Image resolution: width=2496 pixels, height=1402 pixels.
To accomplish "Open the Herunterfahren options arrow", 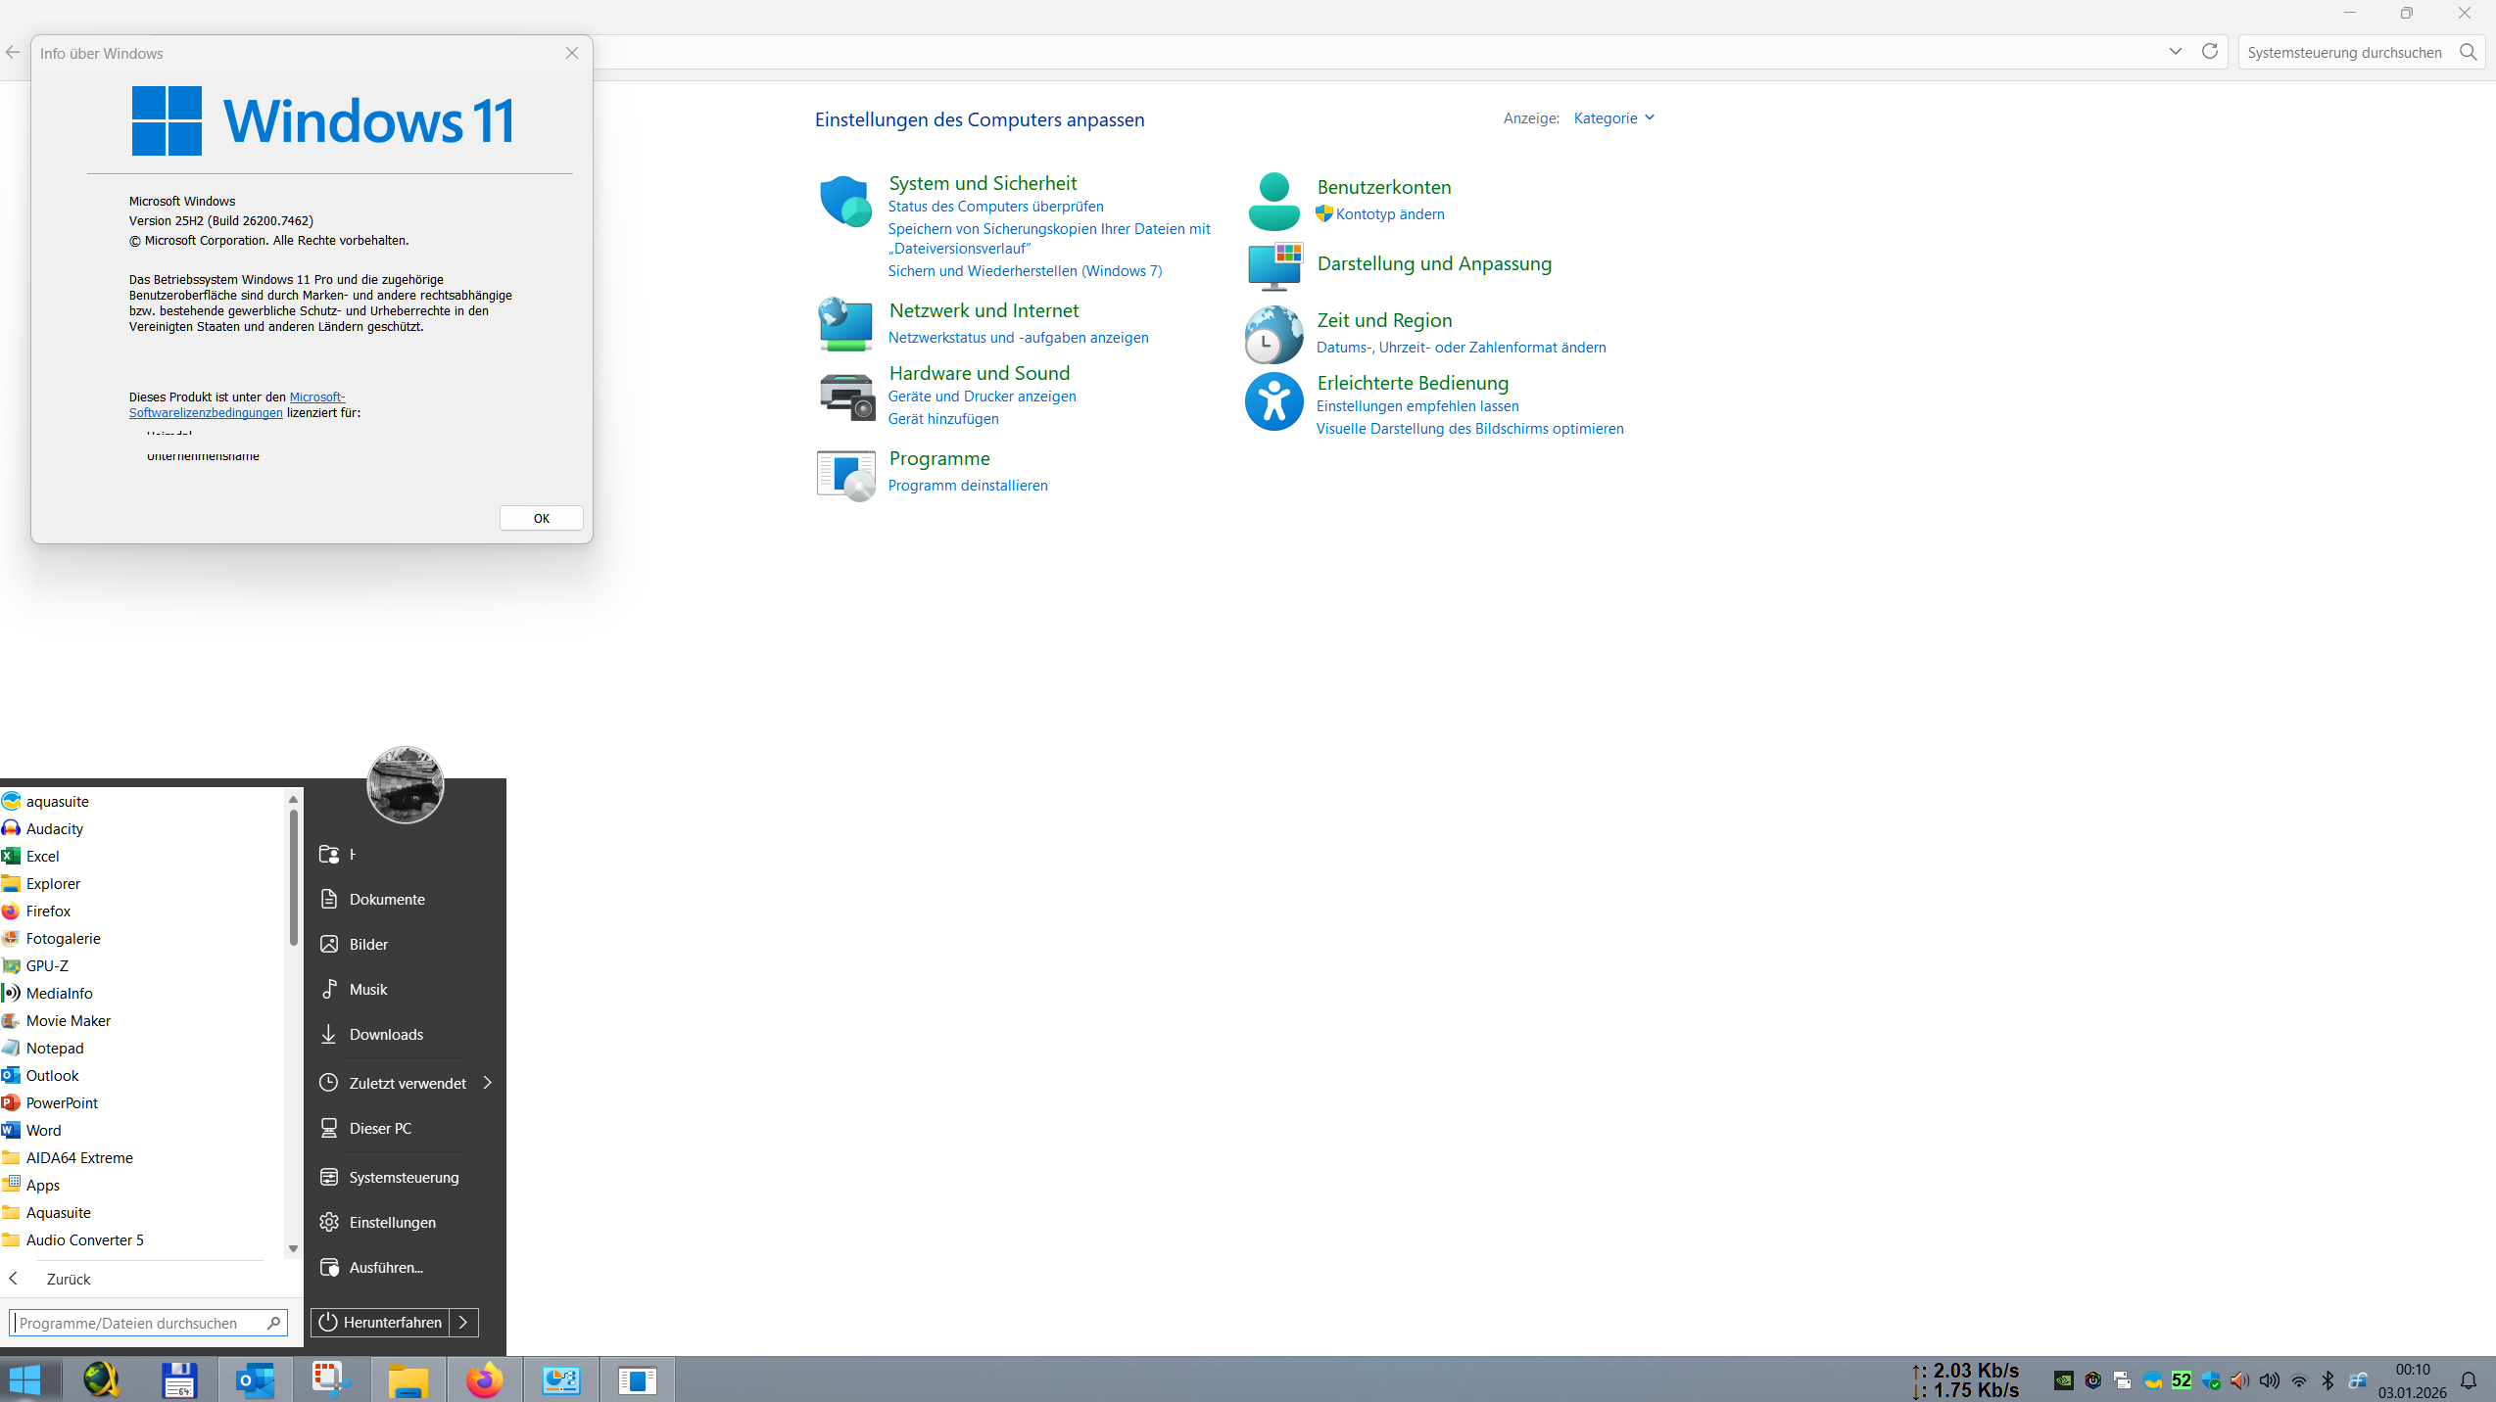I will [463, 1323].
